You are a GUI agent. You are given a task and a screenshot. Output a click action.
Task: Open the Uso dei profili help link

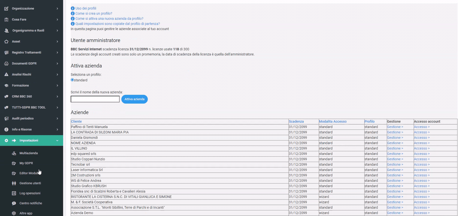tap(86, 8)
